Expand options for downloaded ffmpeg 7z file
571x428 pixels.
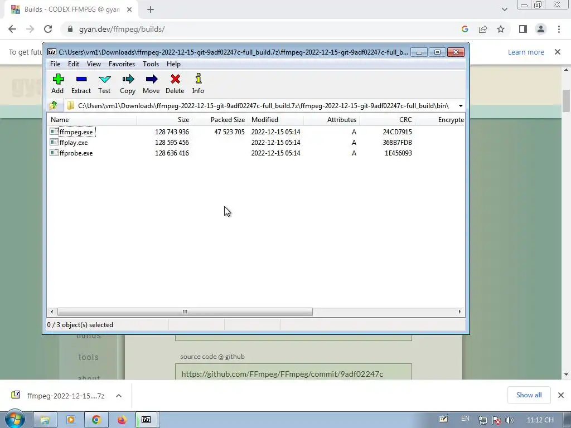pos(119,396)
